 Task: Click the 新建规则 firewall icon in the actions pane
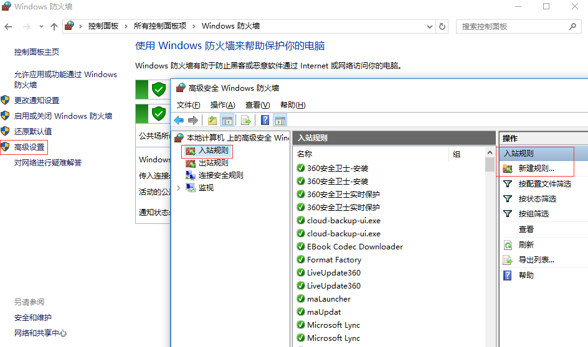pyautogui.click(x=508, y=169)
